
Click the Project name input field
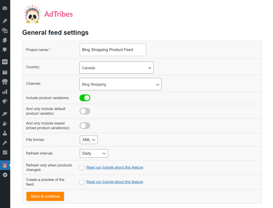pos(113,50)
